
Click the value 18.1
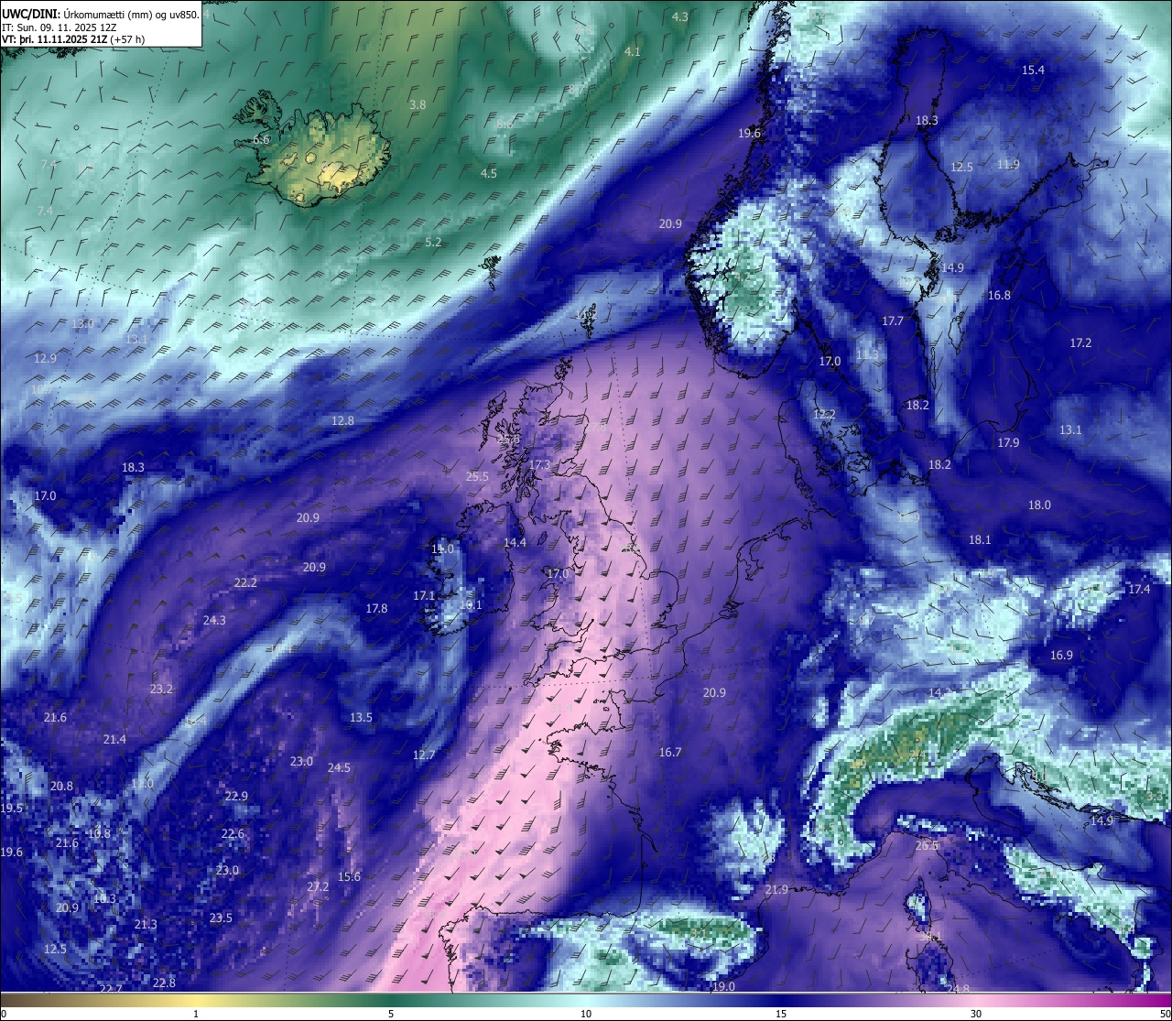pos(980,540)
